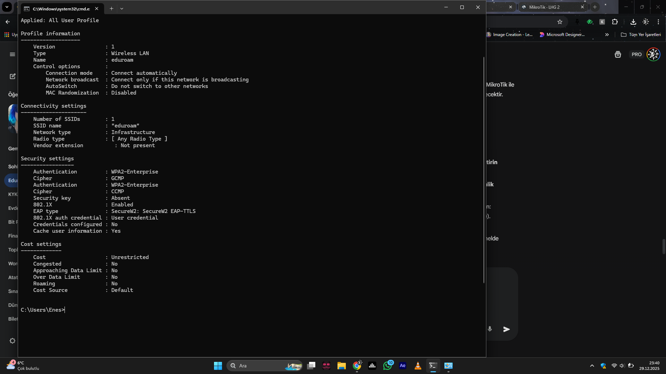Open Chrome downloads icon

[633, 22]
